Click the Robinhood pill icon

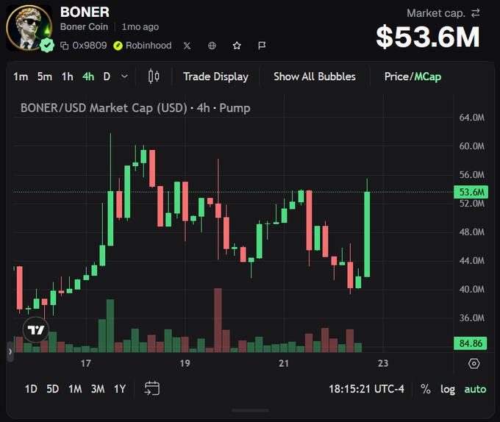pyautogui.click(x=118, y=46)
